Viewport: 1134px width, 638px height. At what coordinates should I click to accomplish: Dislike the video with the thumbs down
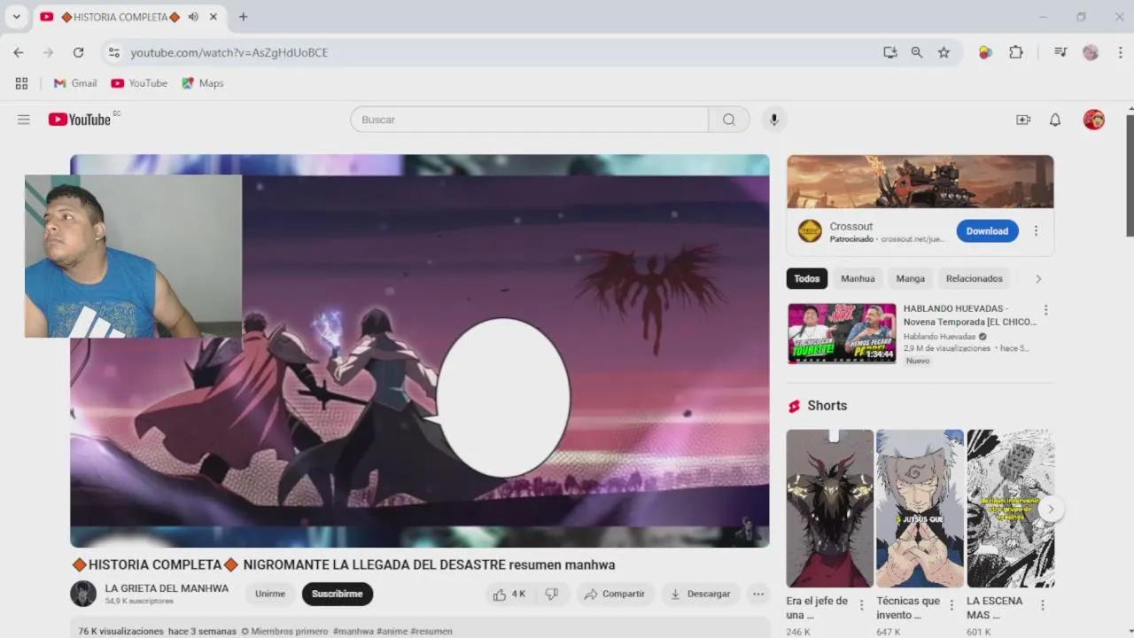pos(551,594)
